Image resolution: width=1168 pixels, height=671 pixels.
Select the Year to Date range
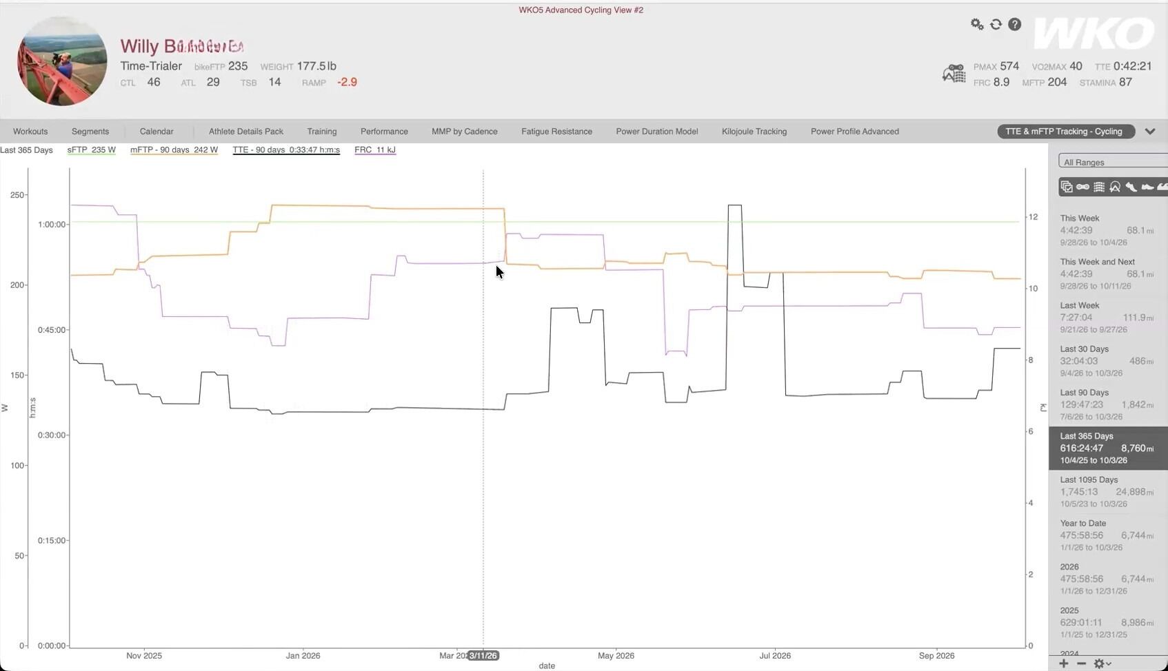tap(1108, 535)
